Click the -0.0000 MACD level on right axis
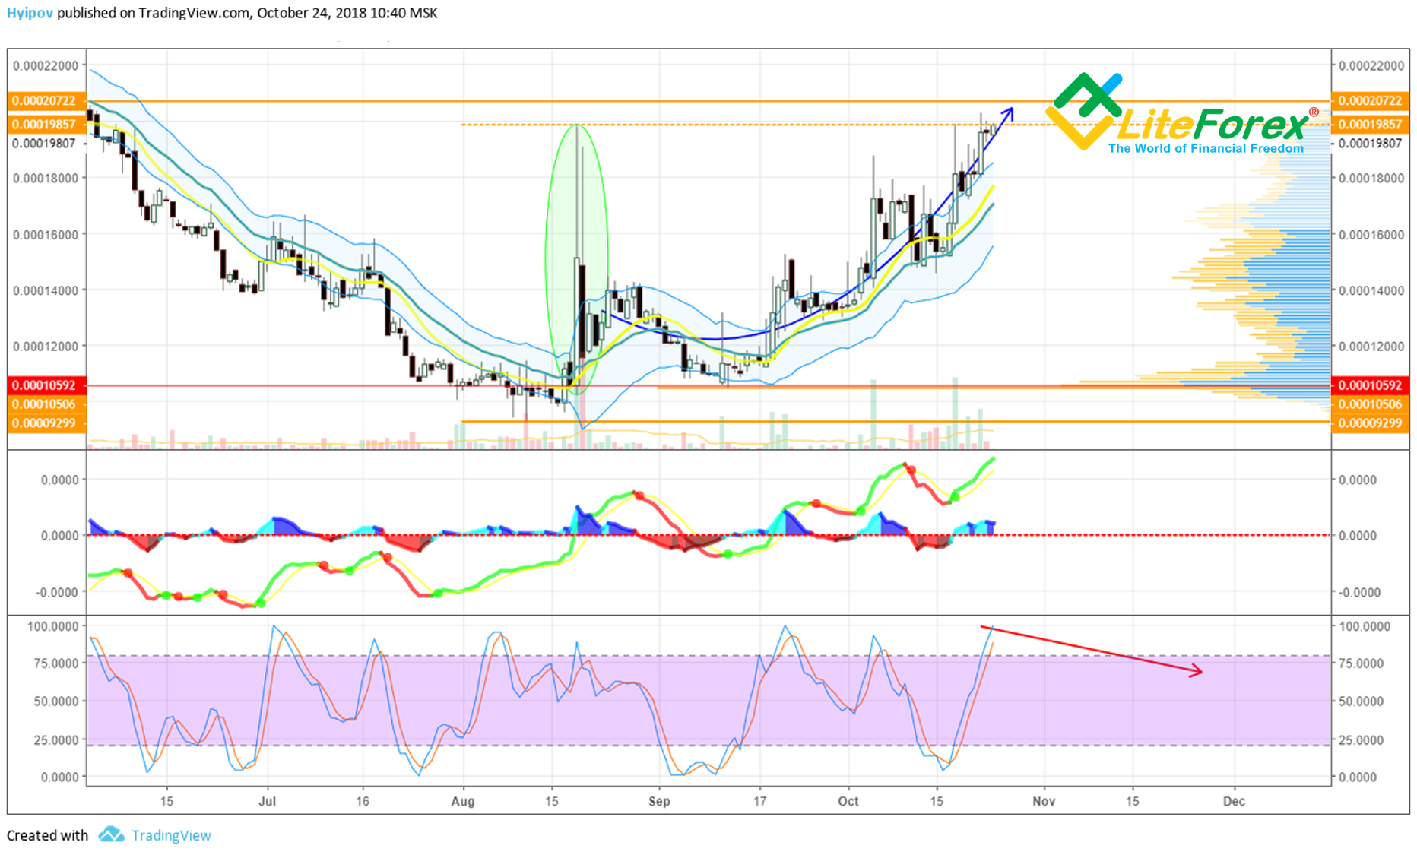The height and width of the screenshot is (855, 1417). [x=1360, y=592]
